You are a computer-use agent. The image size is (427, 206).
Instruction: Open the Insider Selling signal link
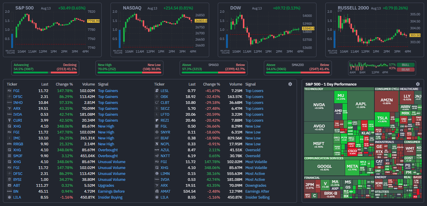[x=257, y=197]
